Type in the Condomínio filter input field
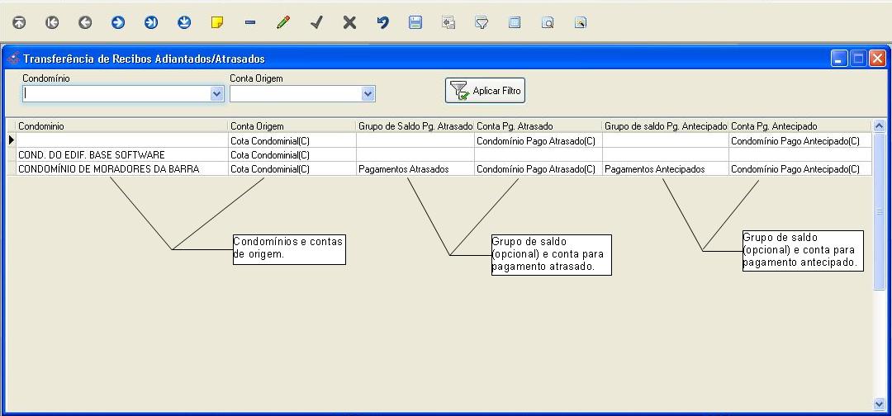Image resolution: width=892 pixels, height=416 pixels. pyautogui.click(x=116, y=94)
